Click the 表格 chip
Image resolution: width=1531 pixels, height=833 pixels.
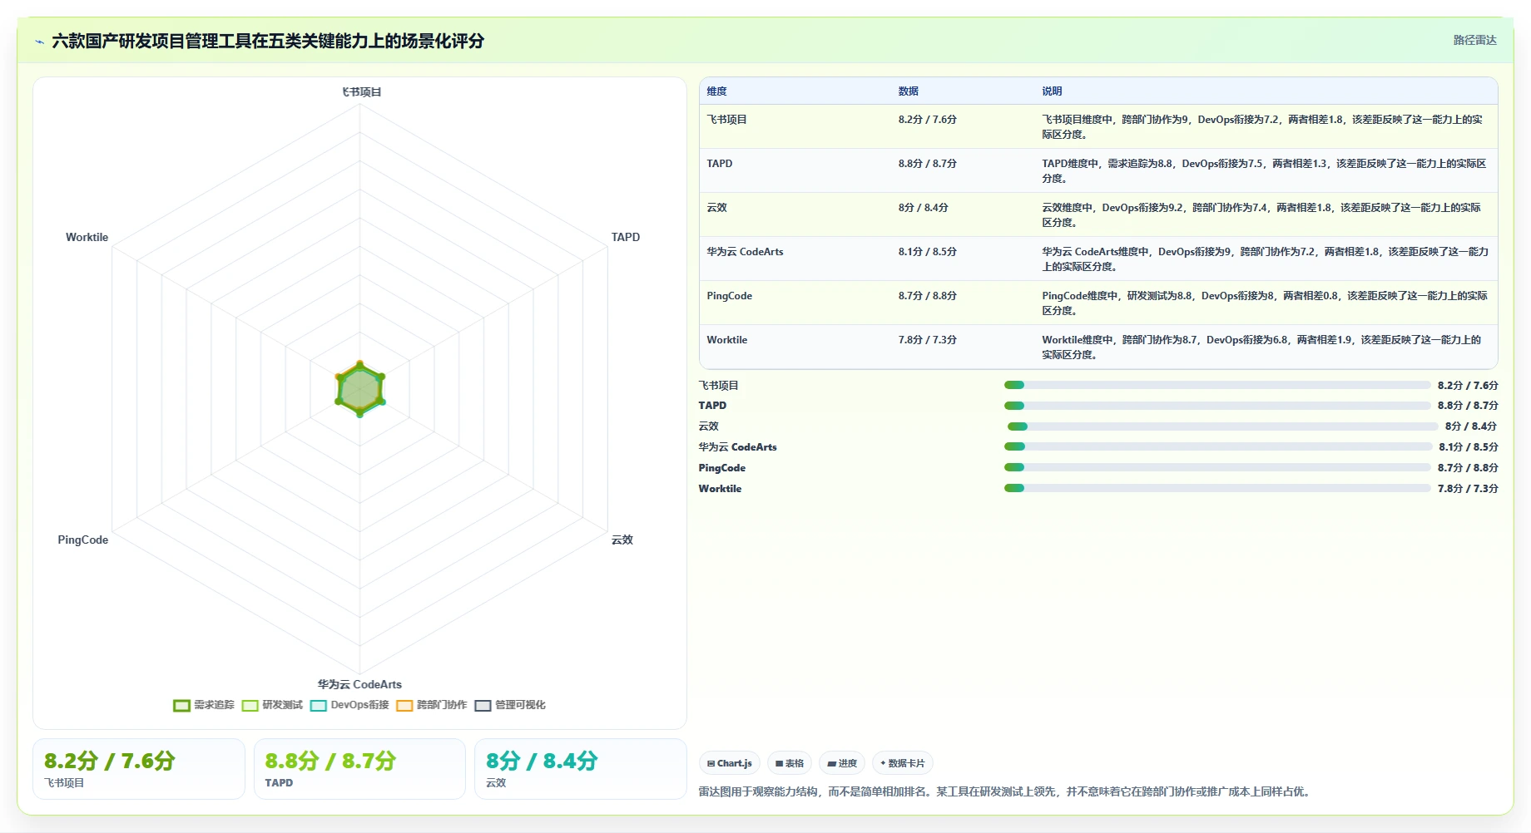(x=790, y=763)
